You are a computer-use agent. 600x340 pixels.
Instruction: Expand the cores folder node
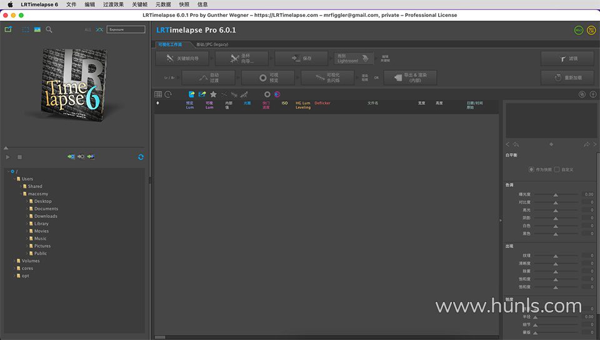(14, 269)
